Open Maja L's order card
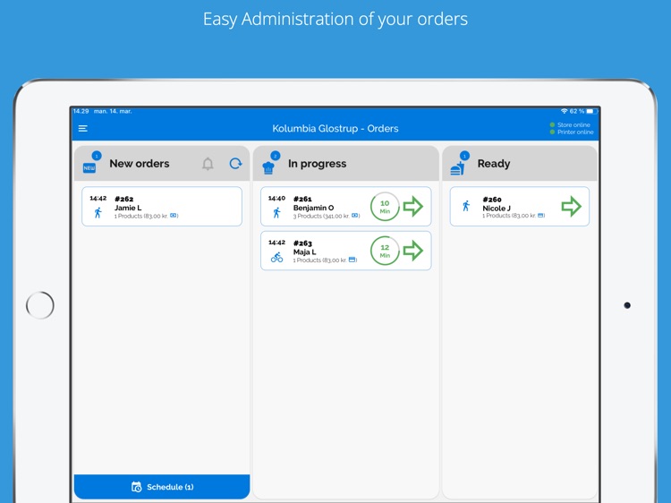 [345, 251]
